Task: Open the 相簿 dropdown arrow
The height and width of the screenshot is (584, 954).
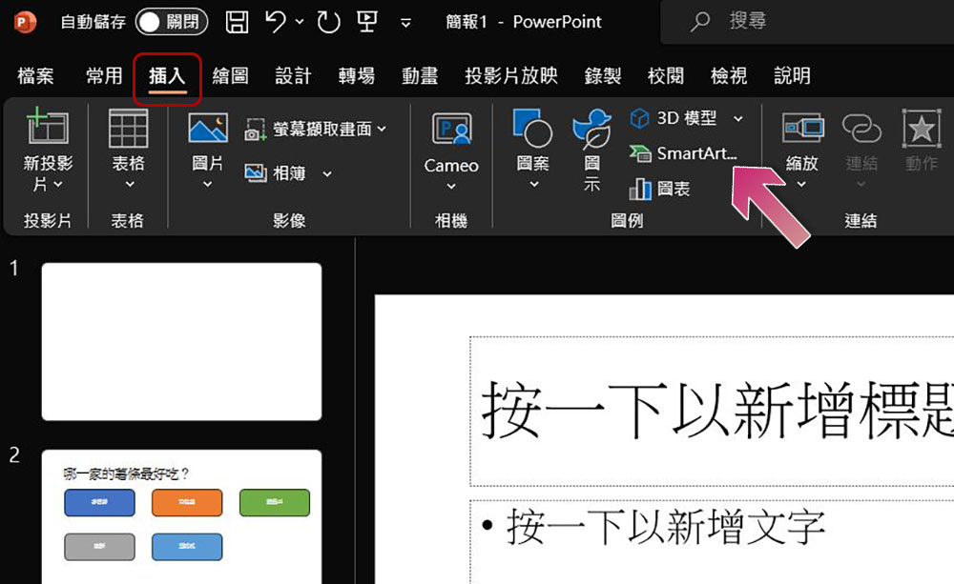Action: tap(327, 173)
